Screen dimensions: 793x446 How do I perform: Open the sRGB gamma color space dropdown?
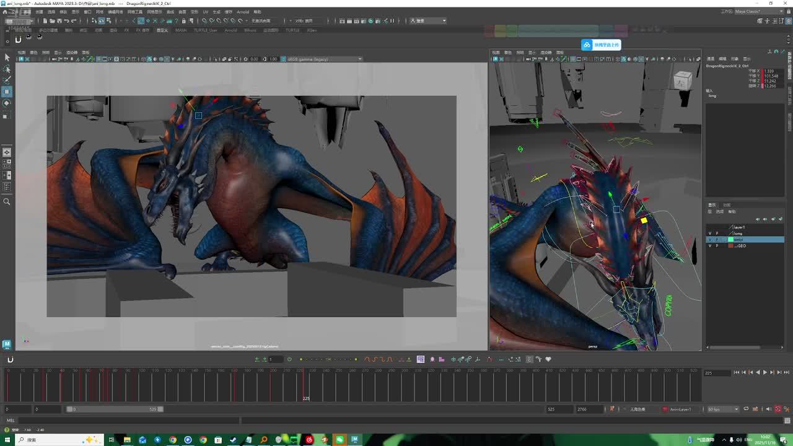pos(323,59)
